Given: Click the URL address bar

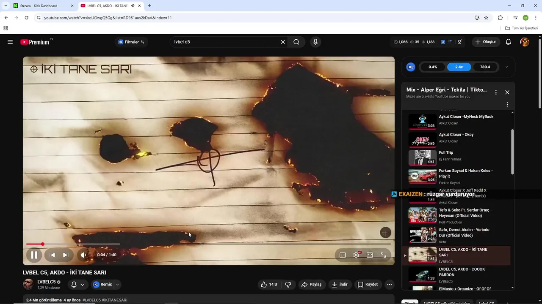Looking at the screenshot, I should (x=254, y=18).
